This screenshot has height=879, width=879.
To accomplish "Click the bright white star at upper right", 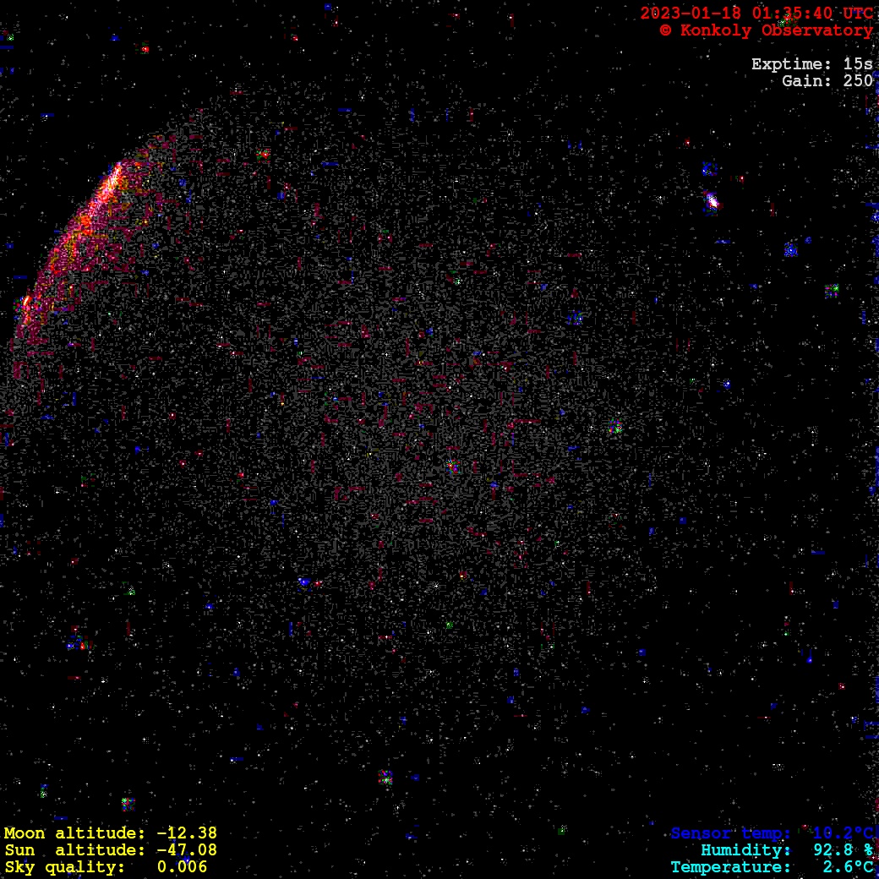I will pos(712,201).
